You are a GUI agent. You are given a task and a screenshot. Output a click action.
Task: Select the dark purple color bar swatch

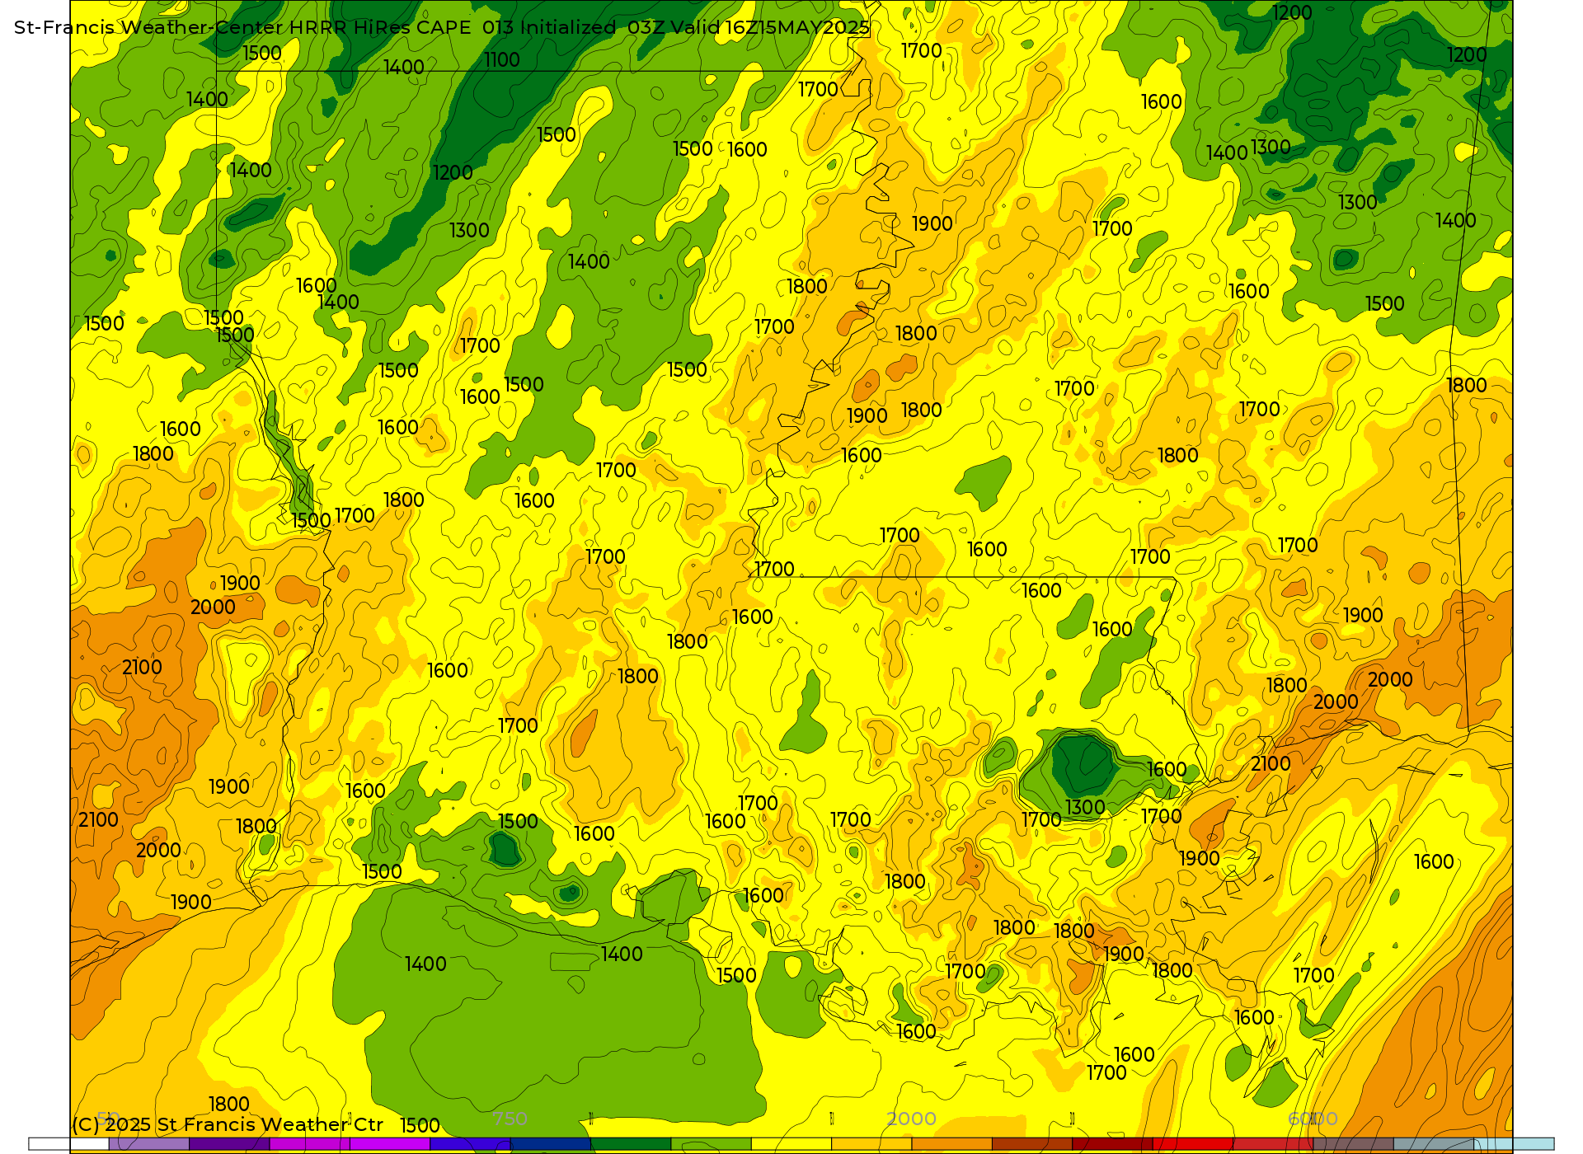pyautogui.click(x=229, y=1143)
